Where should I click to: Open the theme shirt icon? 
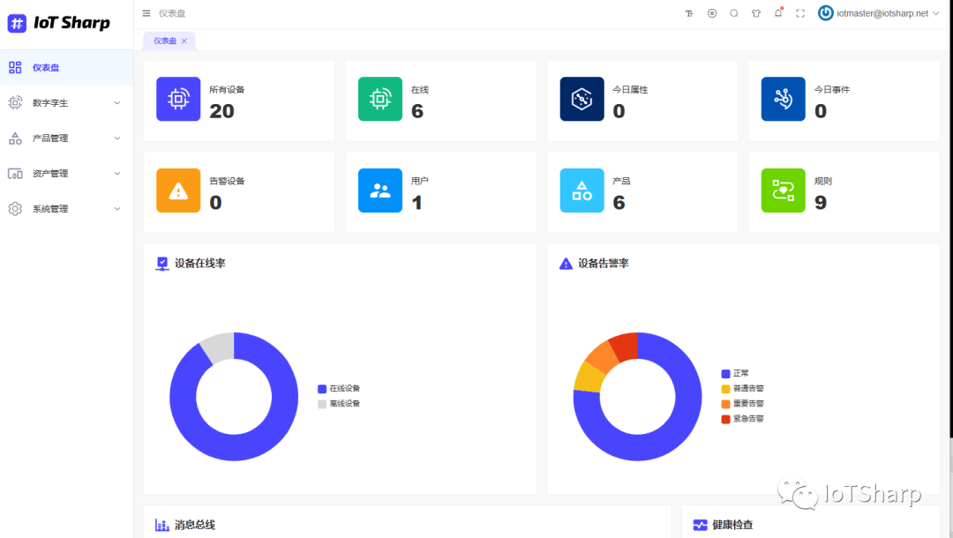pyautogui.click(x=756, y=13)
